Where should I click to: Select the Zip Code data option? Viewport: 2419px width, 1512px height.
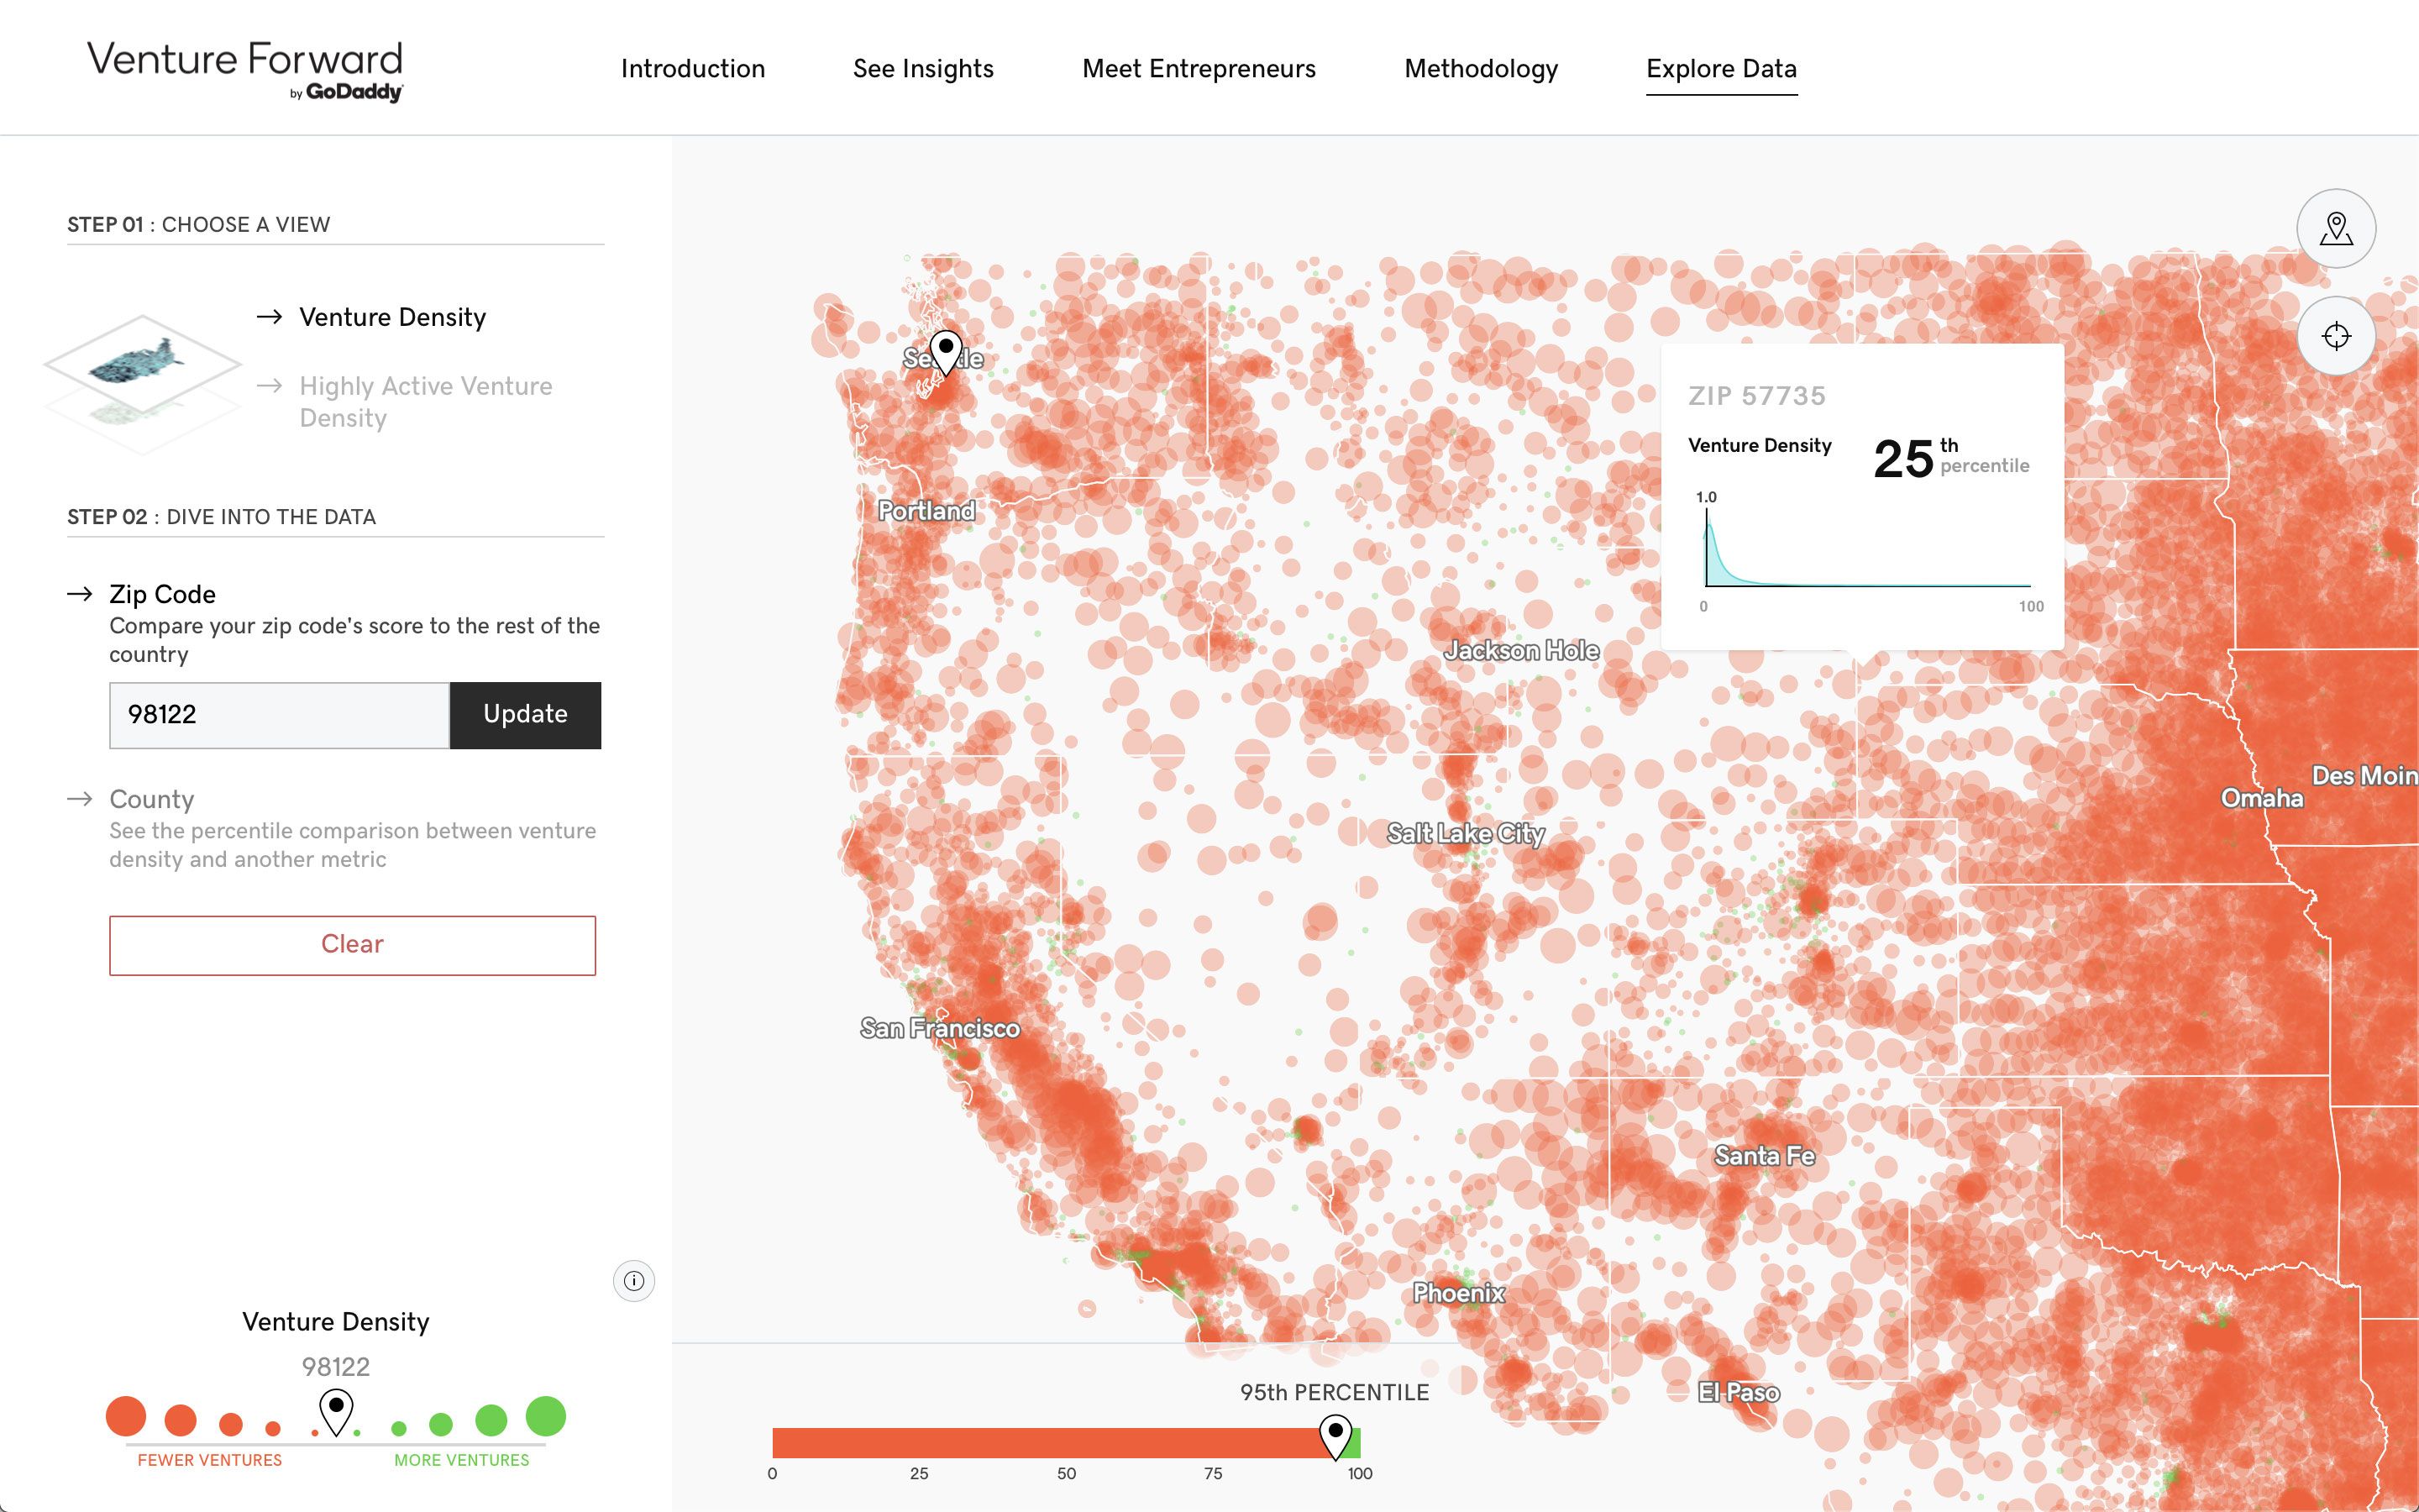pos(162,594)
